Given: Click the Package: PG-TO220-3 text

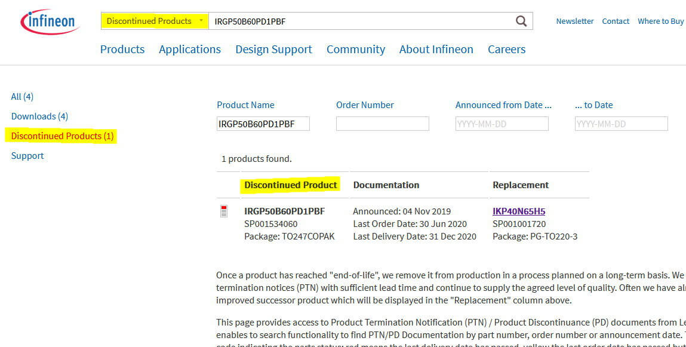Looking at the screenshot, I should 535,237.
